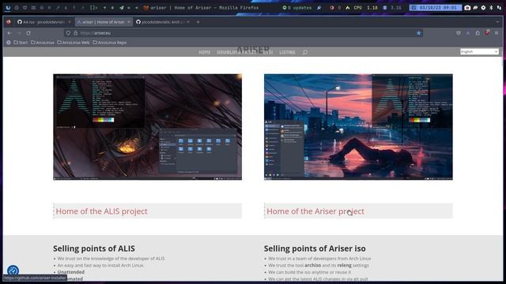Click the Firefox icon beside the window title
Viewport: 506px width, 284px height.
point(145,7)
